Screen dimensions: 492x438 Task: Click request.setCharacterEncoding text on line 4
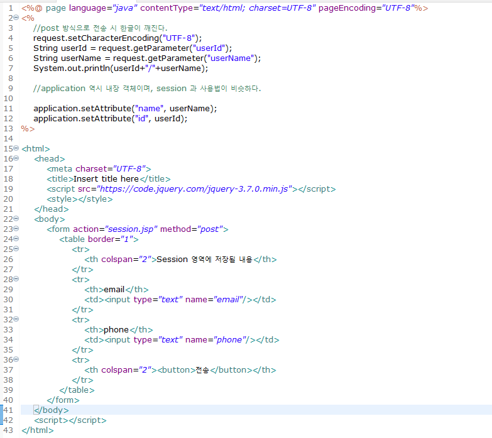(x=96, y=38)
